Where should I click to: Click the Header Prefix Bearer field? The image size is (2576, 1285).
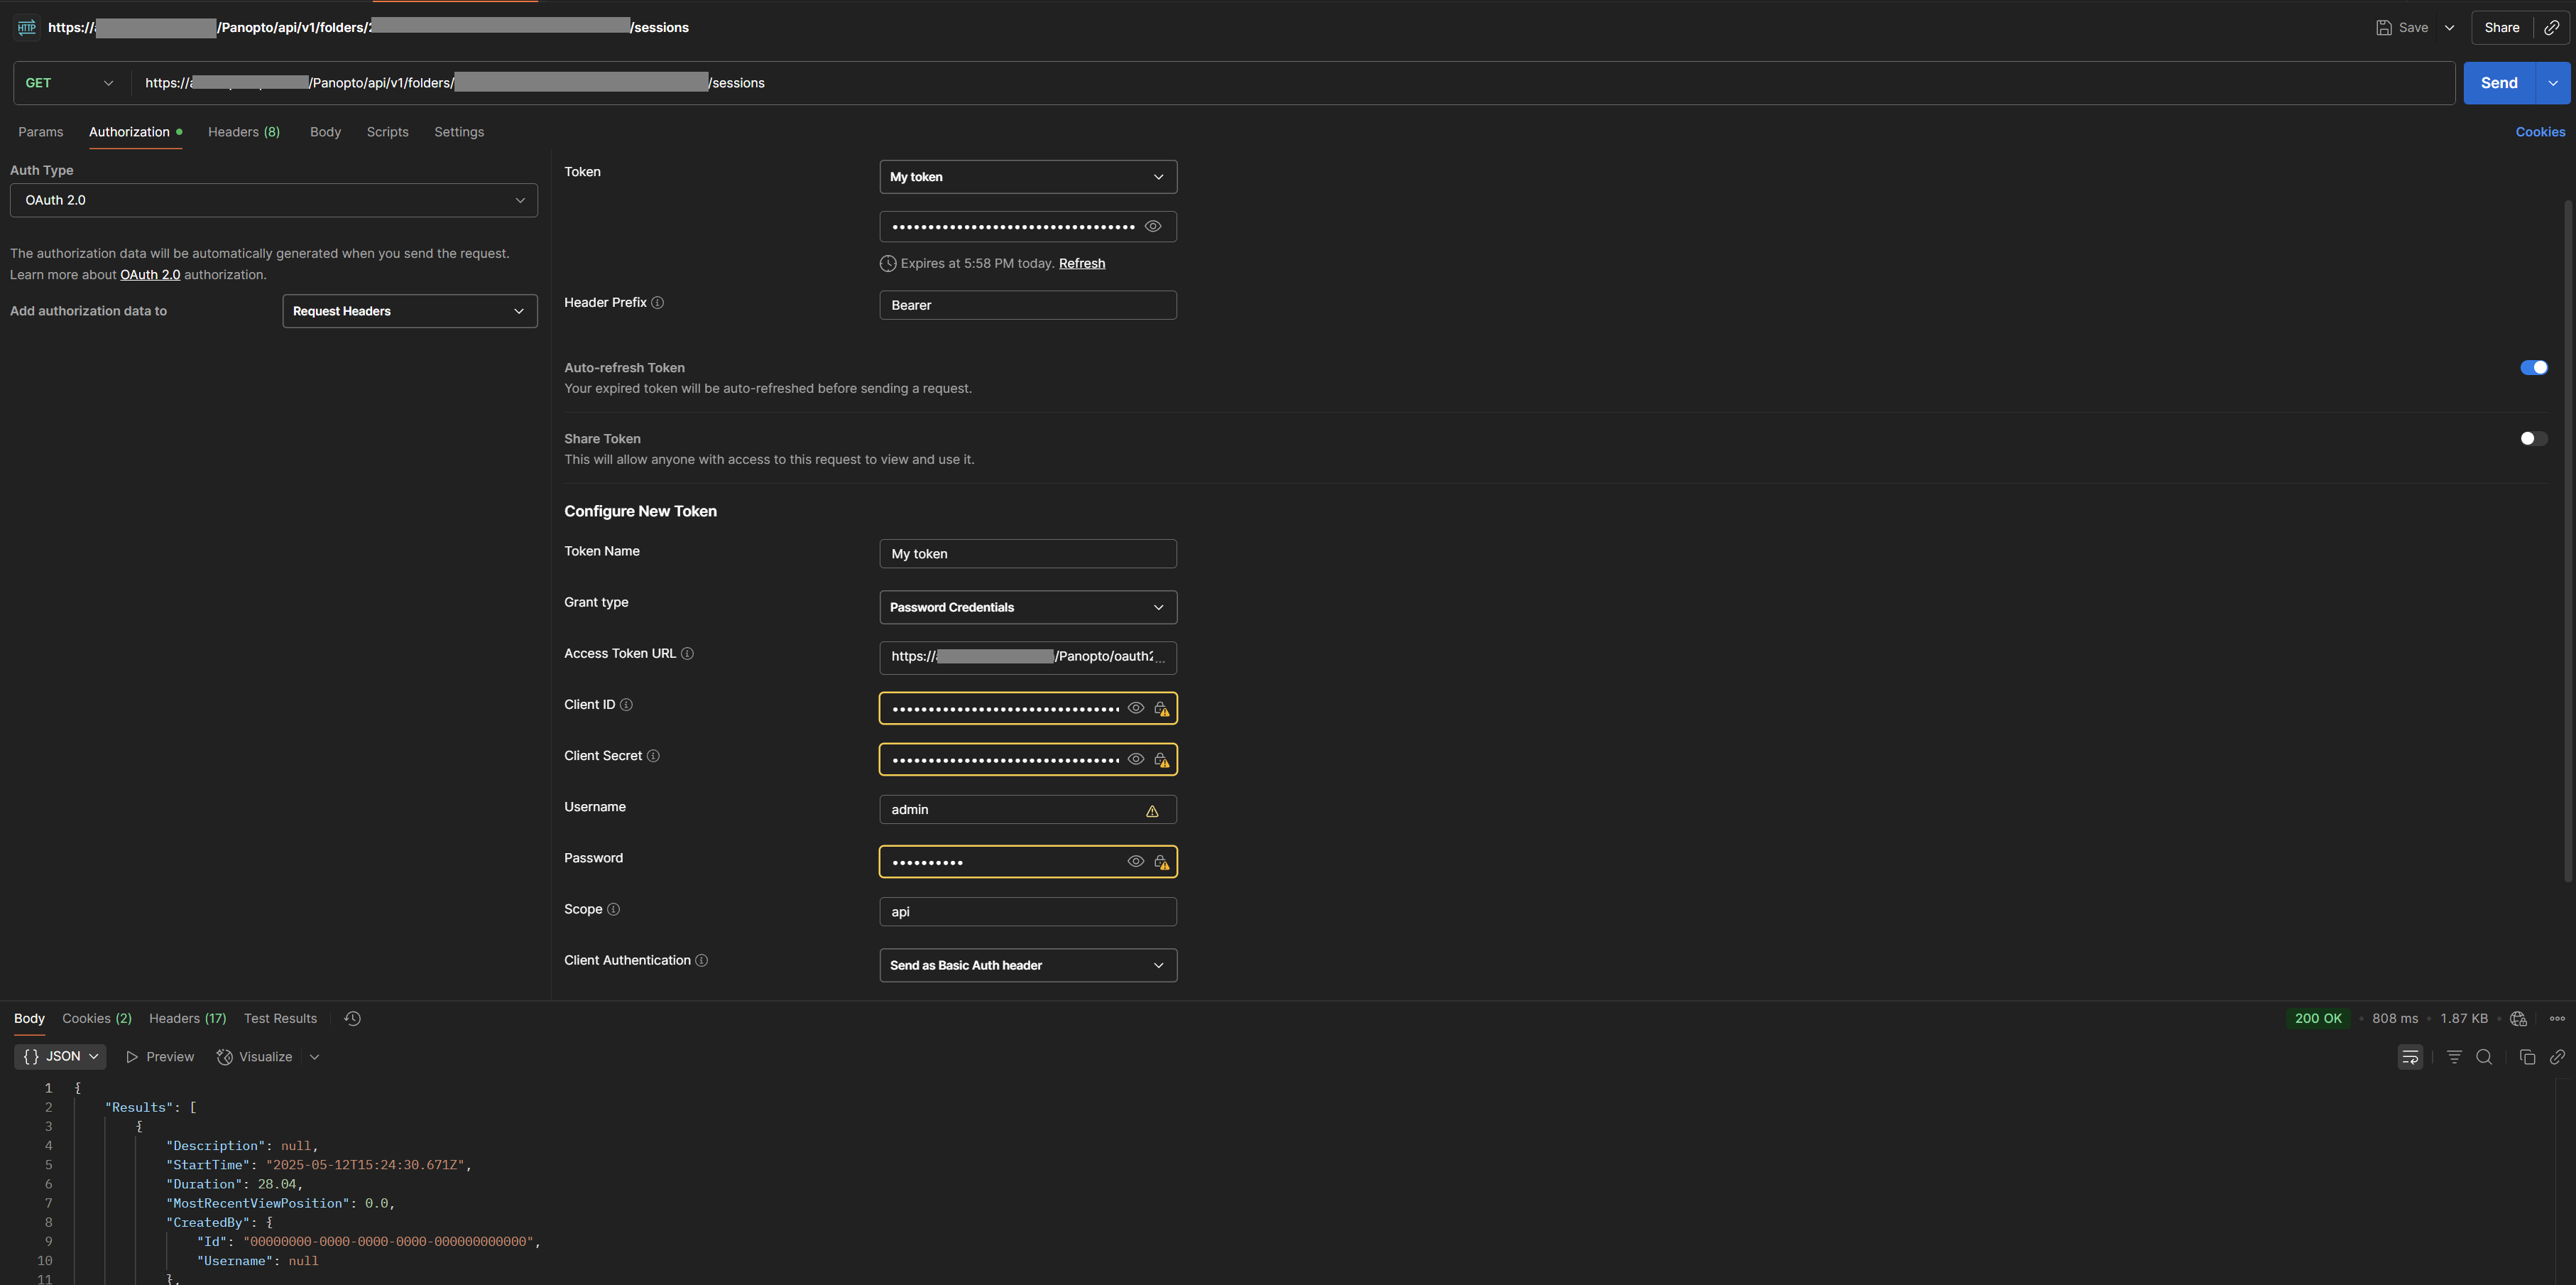[1028, 305]
